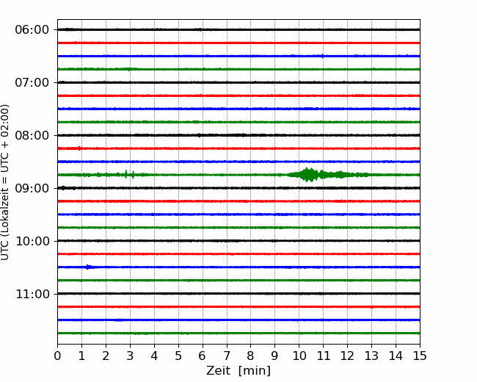This screenshot has width=477, height=382.
Task: Click the green double spike near minute 3
Action: coord(130,175)
